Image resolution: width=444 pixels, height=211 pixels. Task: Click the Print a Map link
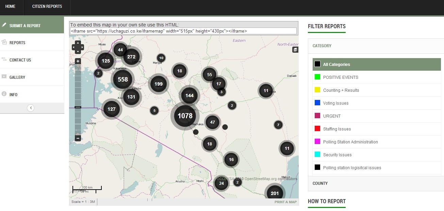coord(285,202)
